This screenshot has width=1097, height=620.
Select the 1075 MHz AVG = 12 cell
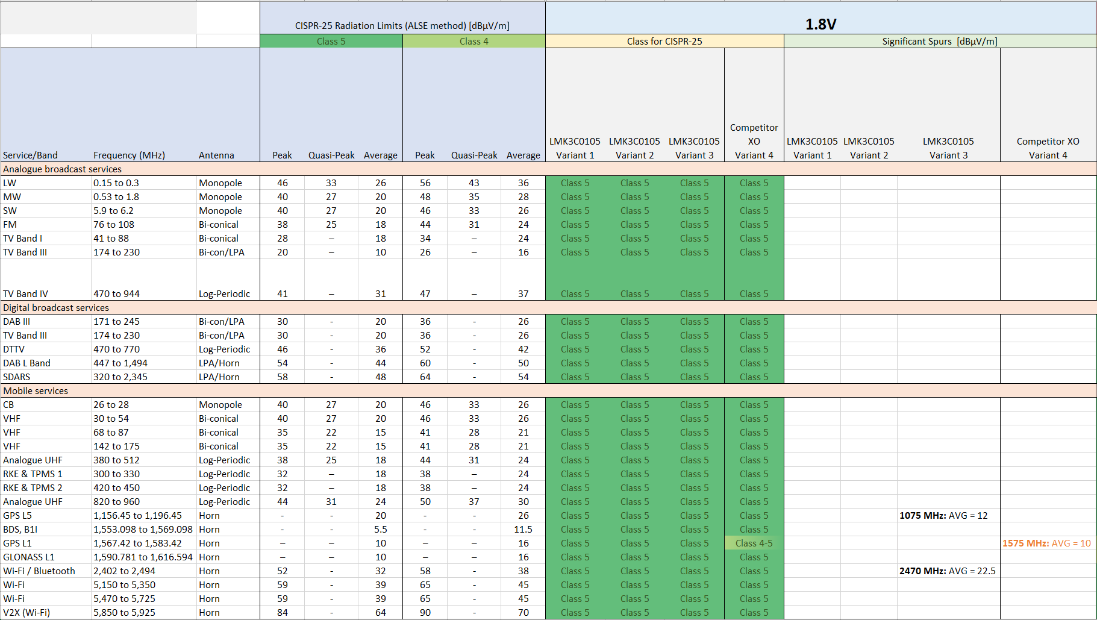coord(943,516)
